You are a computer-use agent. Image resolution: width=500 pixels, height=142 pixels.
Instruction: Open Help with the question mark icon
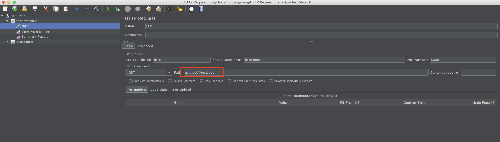201,9
